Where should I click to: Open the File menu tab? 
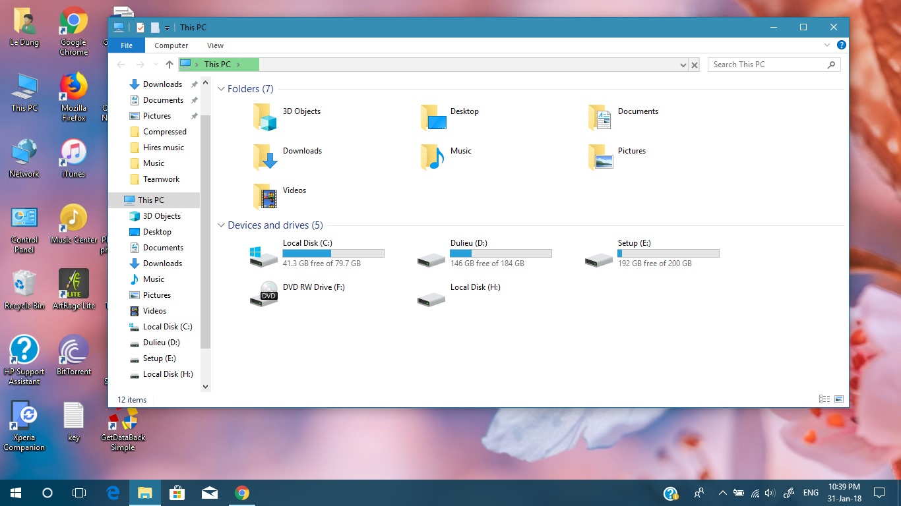click(127, 45)
